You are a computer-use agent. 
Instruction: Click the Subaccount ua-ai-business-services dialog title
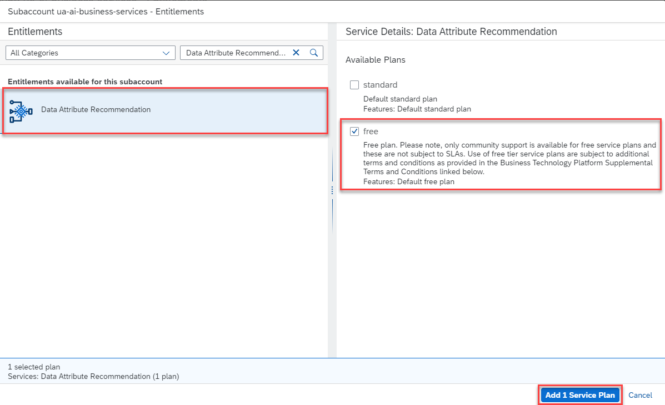tap(106, 12)
